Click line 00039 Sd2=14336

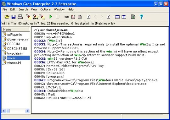[x=49, y=73]
